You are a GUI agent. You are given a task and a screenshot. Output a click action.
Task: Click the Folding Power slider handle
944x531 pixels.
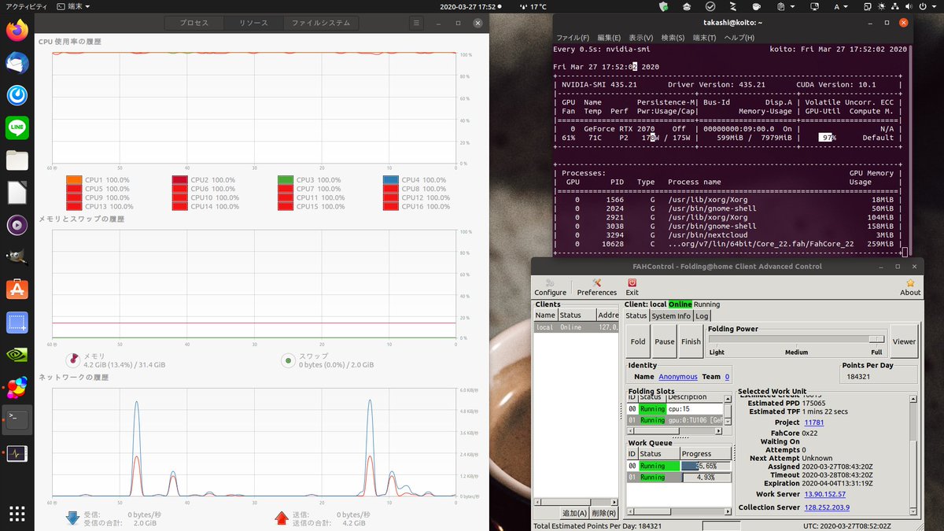click(x=876, y=339)
